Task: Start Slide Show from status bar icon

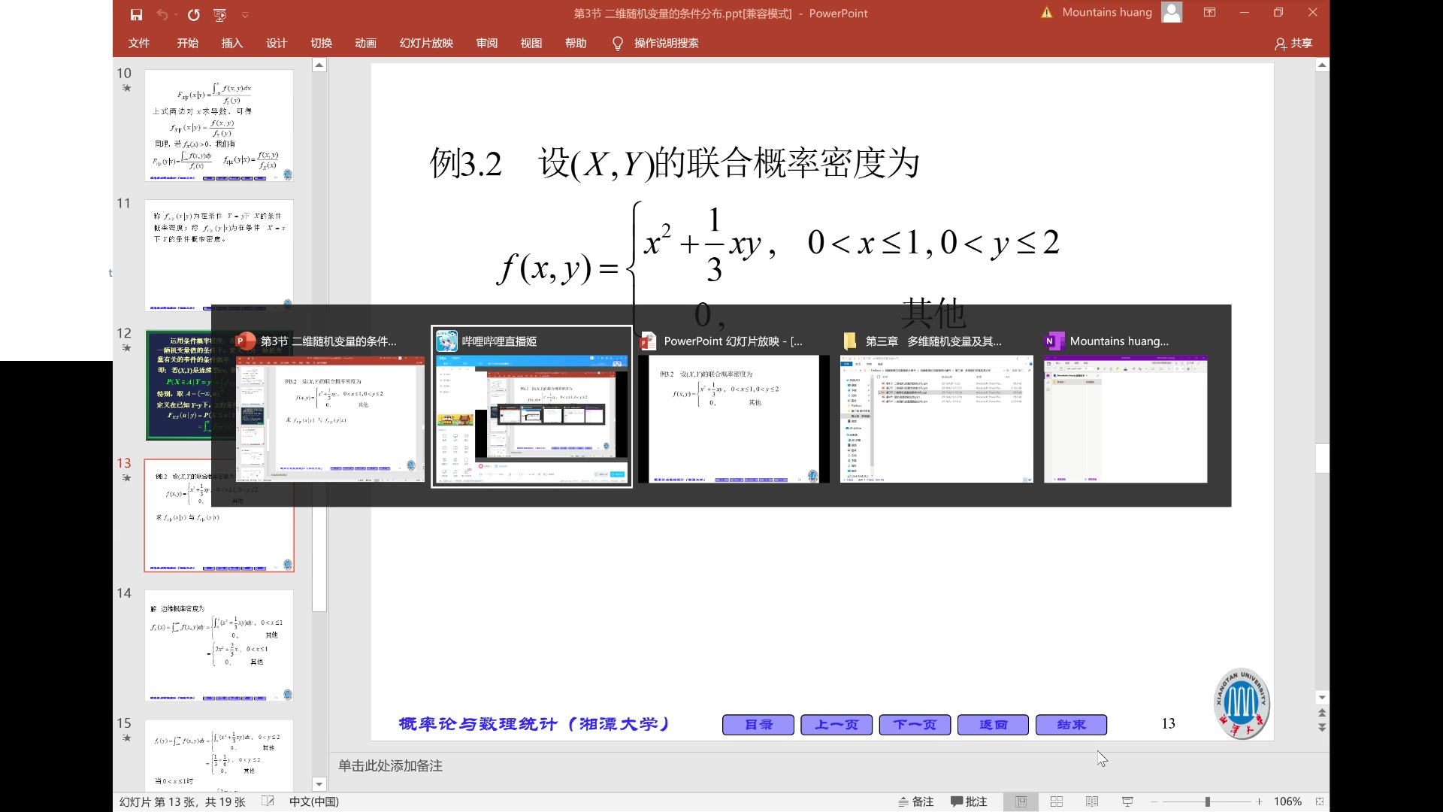Action: tap(1127, 801)
